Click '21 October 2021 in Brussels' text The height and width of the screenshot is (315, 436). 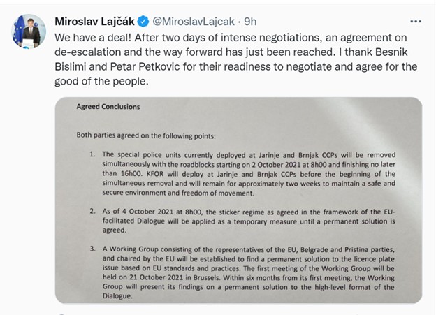[x=175, y=277]
